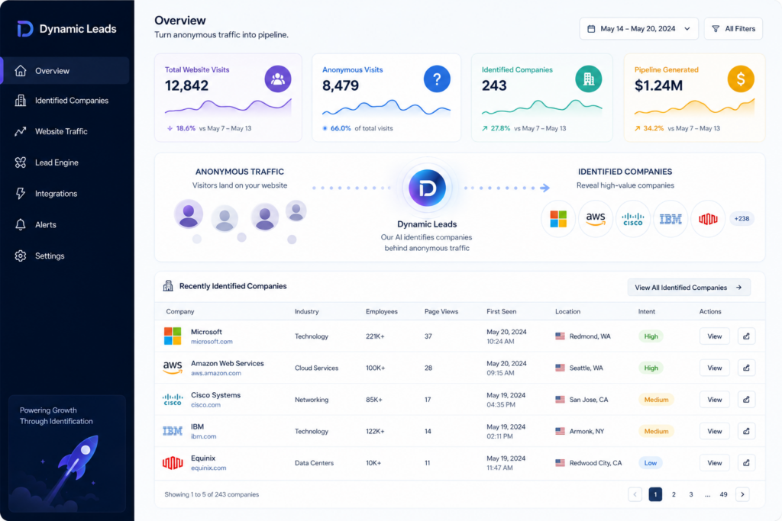The image size is (782, 521).
Task: Click the Redmond, WA location cell
Action: (x=583, y=336)
